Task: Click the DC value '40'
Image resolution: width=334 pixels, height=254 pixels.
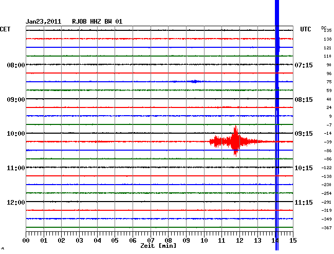Action: 329,99
